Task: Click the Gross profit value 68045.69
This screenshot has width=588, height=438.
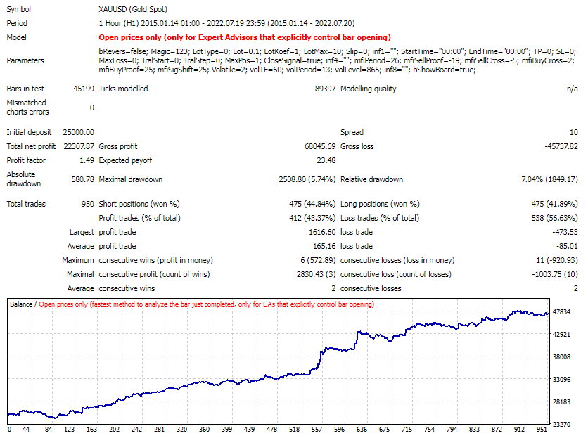Action: pyautogui.click(x=320, y=146)
